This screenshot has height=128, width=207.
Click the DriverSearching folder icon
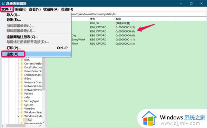click(x=22, y=71)
